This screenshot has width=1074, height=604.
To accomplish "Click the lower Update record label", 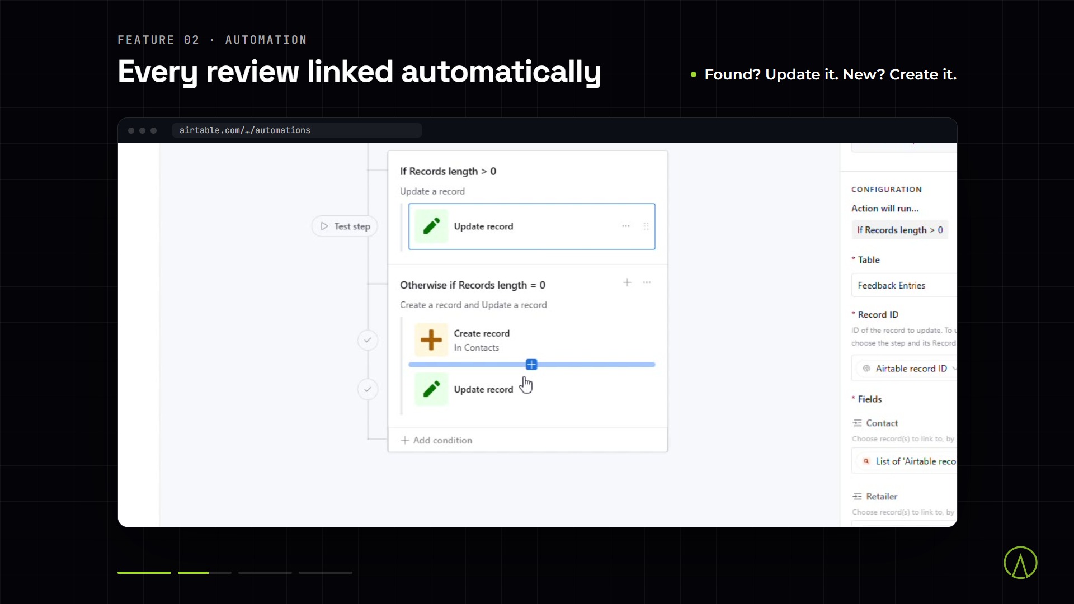I will [483, 390].
